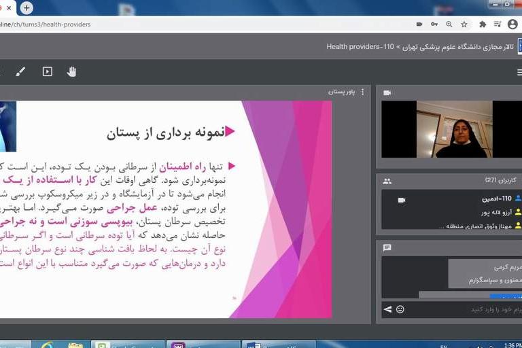Open the hamburger menu in top bar

coord(519,72)
